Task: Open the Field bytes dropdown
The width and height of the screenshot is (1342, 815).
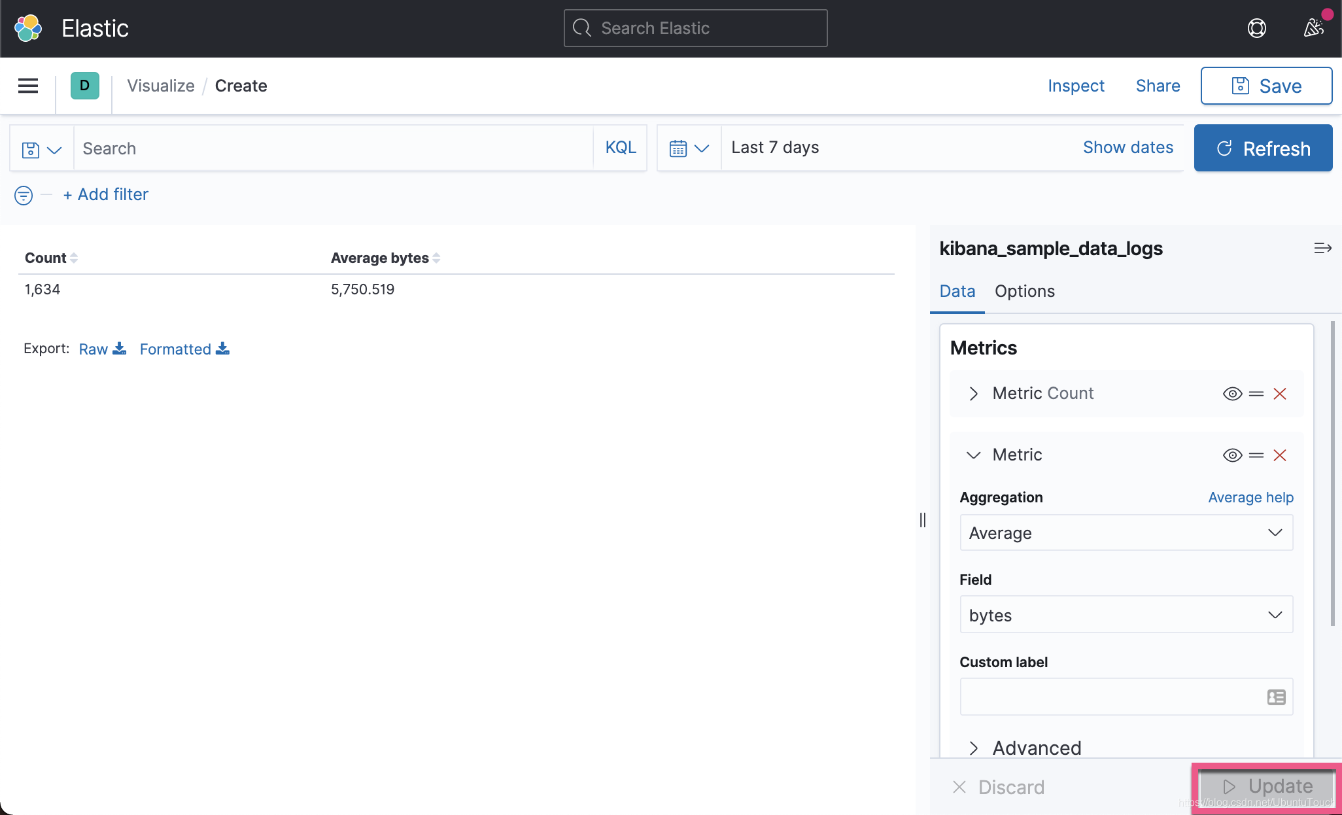Action: tap(1126, 615)
